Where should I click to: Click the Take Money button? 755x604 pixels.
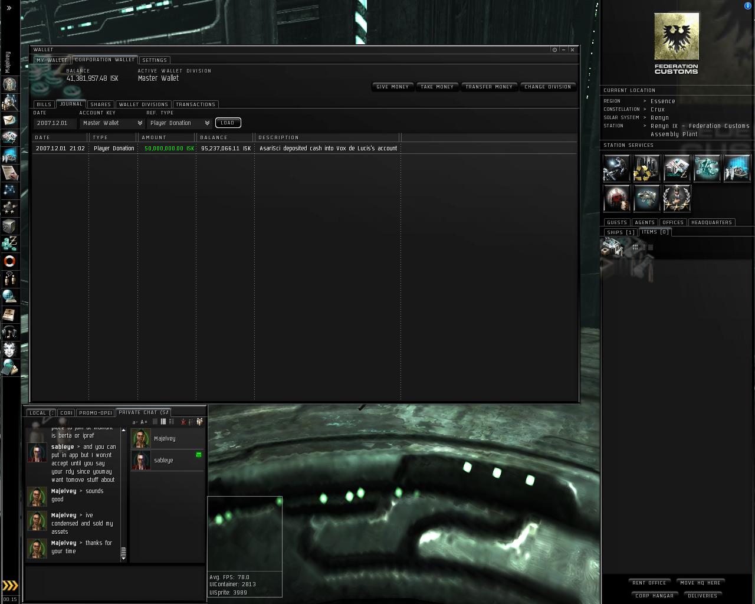pos(437,87)
